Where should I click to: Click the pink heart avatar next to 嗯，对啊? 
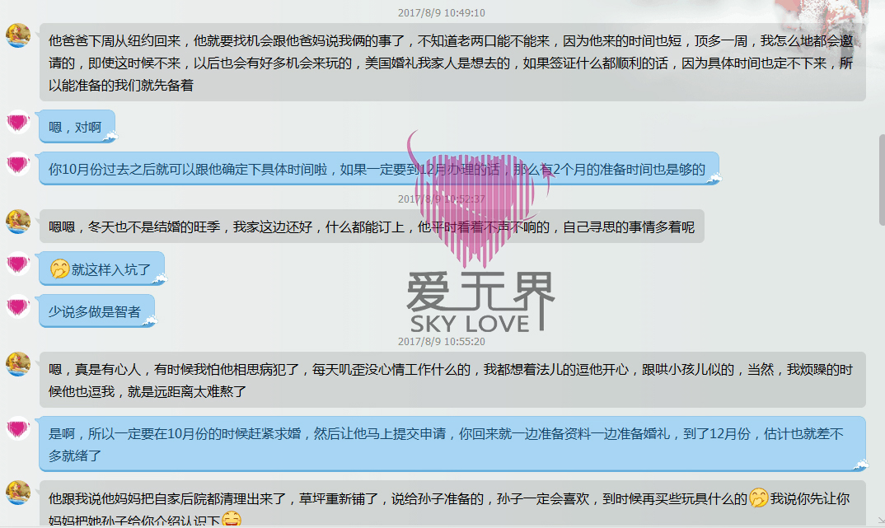[x=18, y=123]
